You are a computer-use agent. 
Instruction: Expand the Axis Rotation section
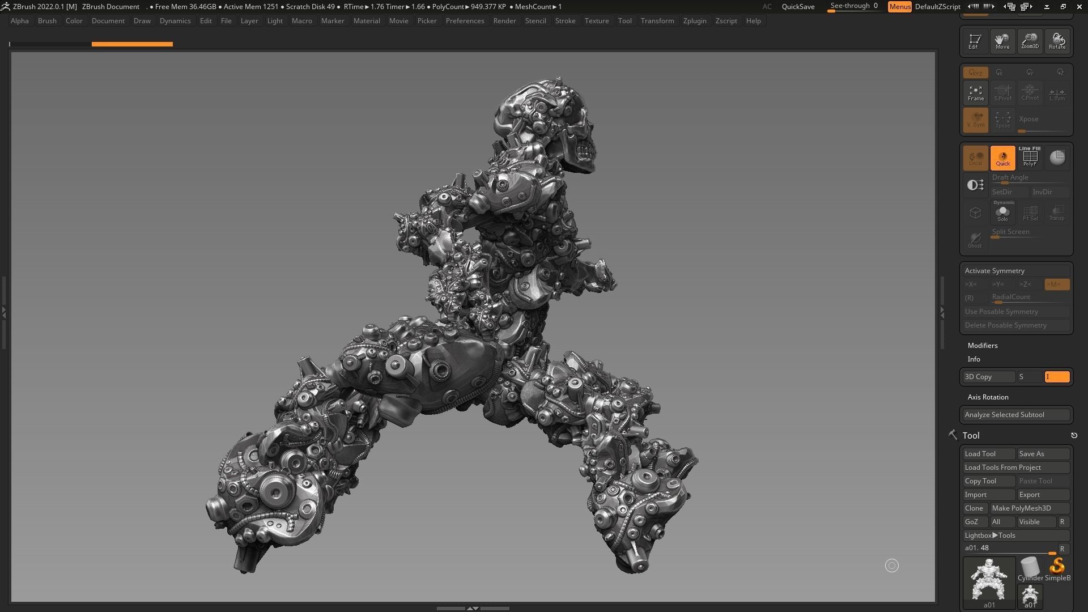pyautogui.click(x=988, y=397)
